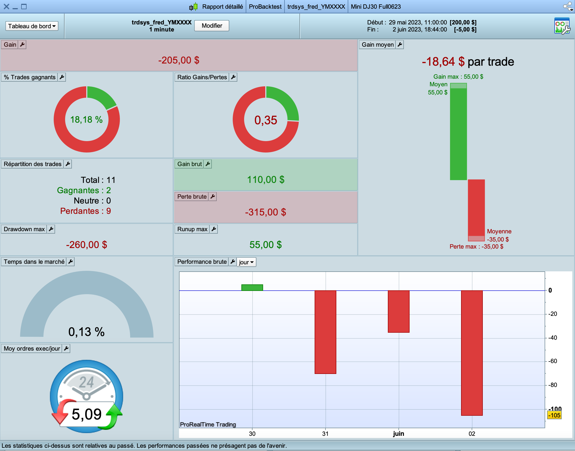Click the Gain brut label button
Image resolution: width=575 pixels, height=451 pixels.
tap(189, 164)
